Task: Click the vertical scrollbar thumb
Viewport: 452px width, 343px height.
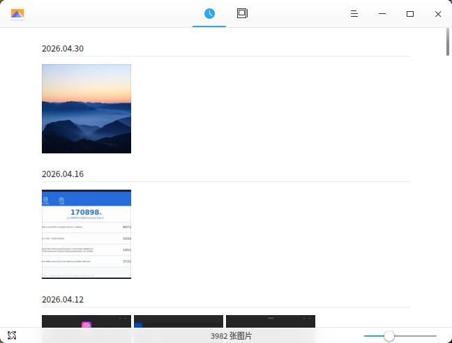Action: (448, 42)
